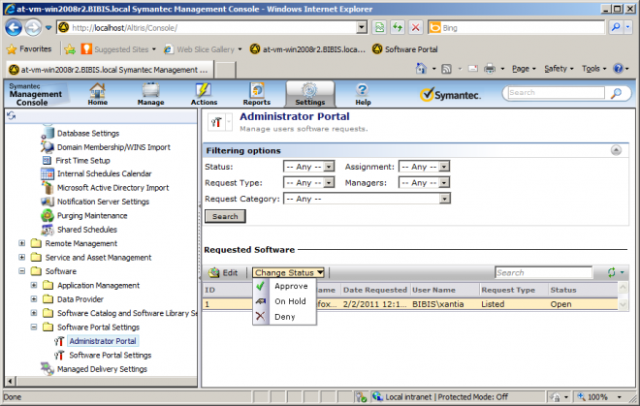Collapse the Filtering options panel

(616, 150)
